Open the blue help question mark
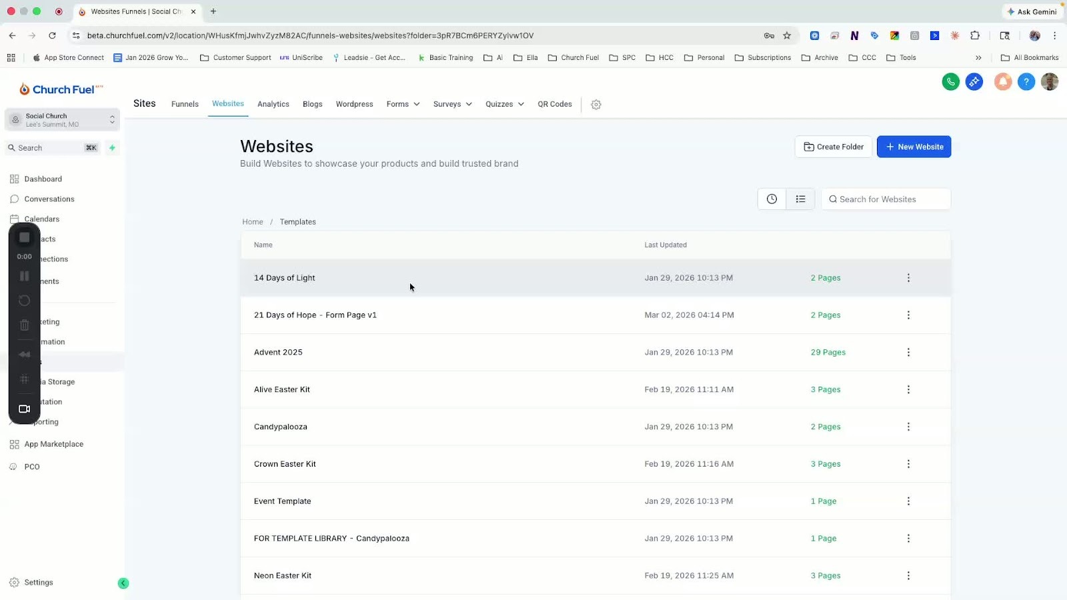This screenshot has width=1067, height=600. pyautogui.click(x=1026, y=82)
